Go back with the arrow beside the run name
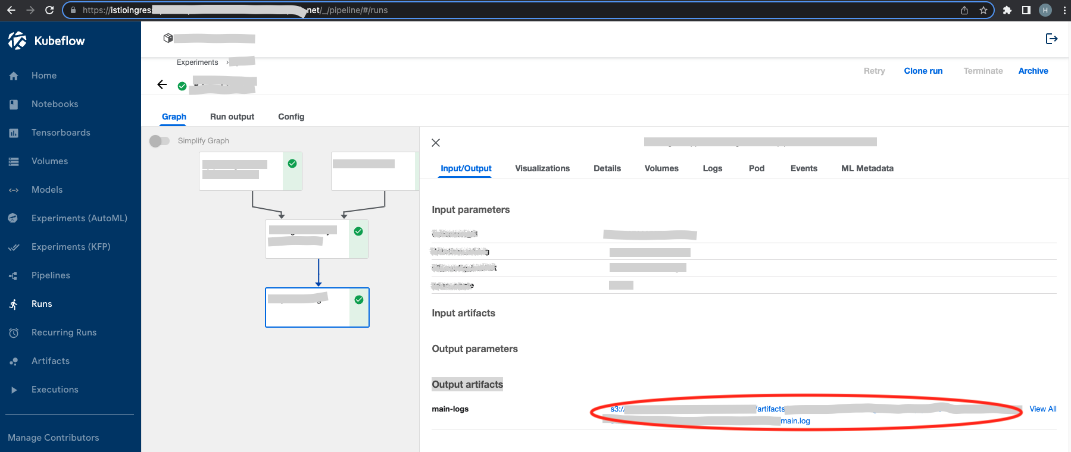This screenshot has width=1071, height=452. tap(162, 84)
